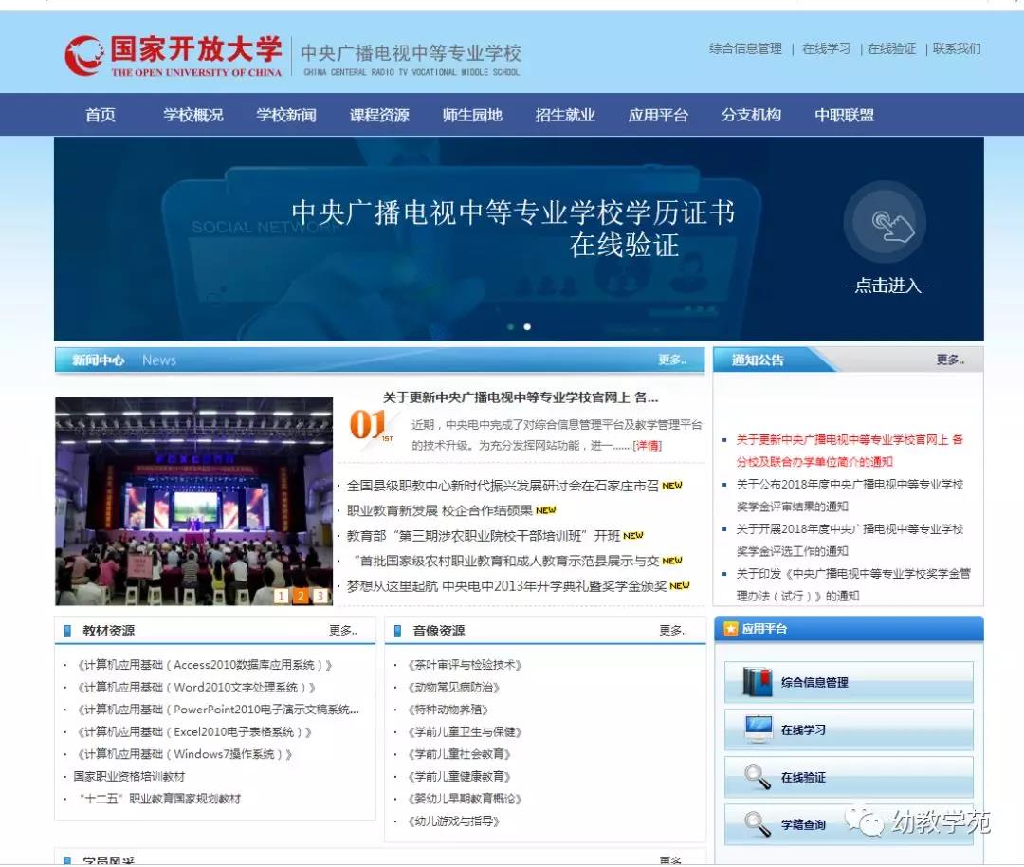
Task: Open news 首批国家级农村职业教育和成人教育示范县
Action: [506, 561]
